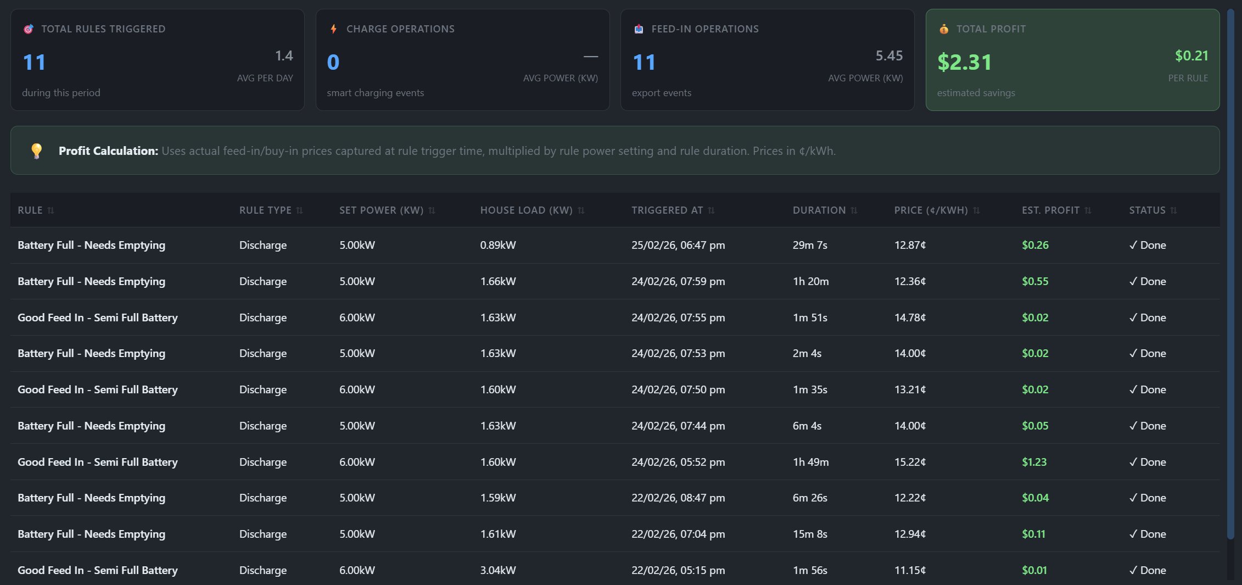Open sort options for SET POWER column
Image resolution: width=1242 pixels, height=585 pixels.
433,210
